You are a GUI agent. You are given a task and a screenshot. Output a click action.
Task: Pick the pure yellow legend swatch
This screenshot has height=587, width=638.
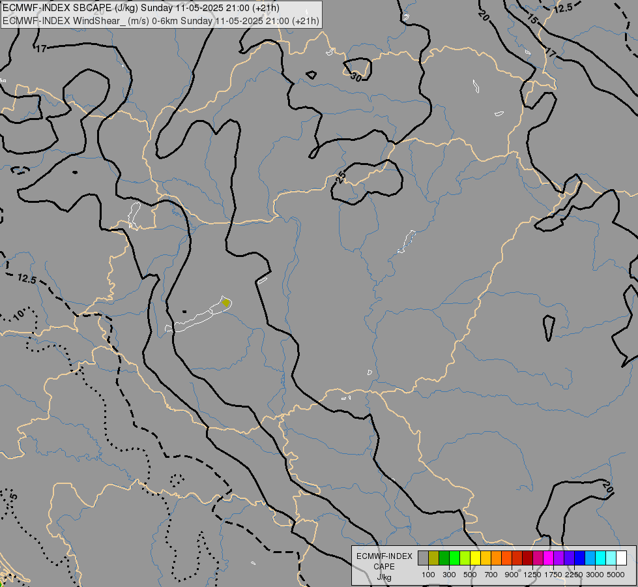[475, 558]
